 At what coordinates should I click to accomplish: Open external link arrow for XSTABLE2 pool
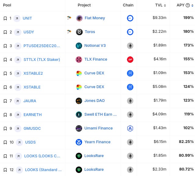point(18,73)
